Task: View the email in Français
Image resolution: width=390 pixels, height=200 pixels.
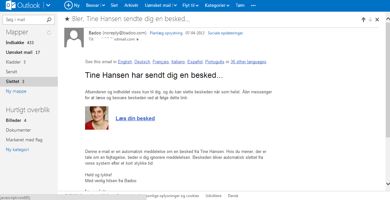Action: click(161, 62)
